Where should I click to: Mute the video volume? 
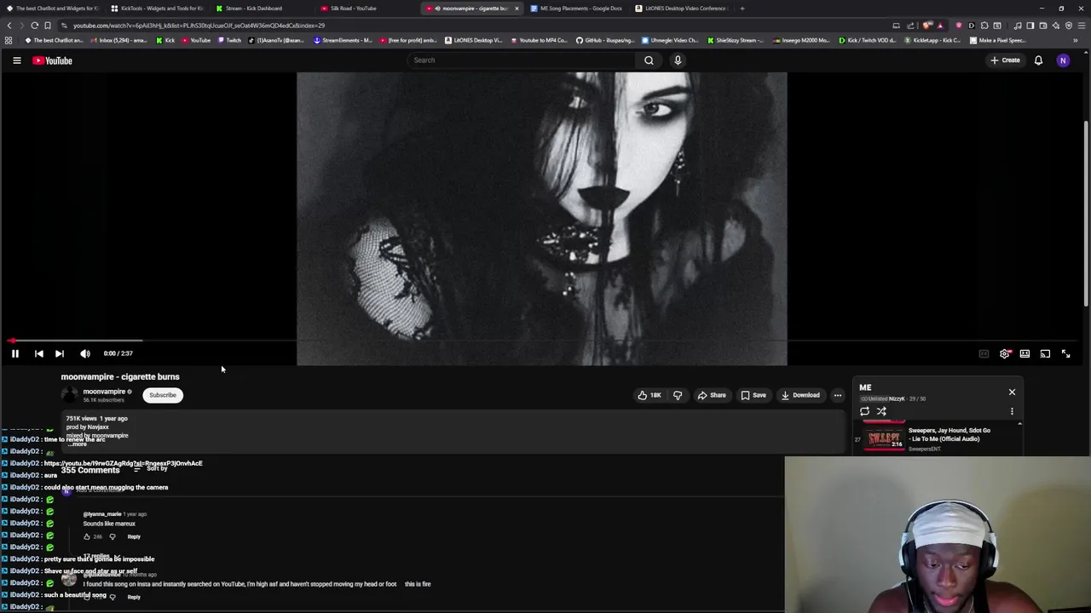point(85,353)
